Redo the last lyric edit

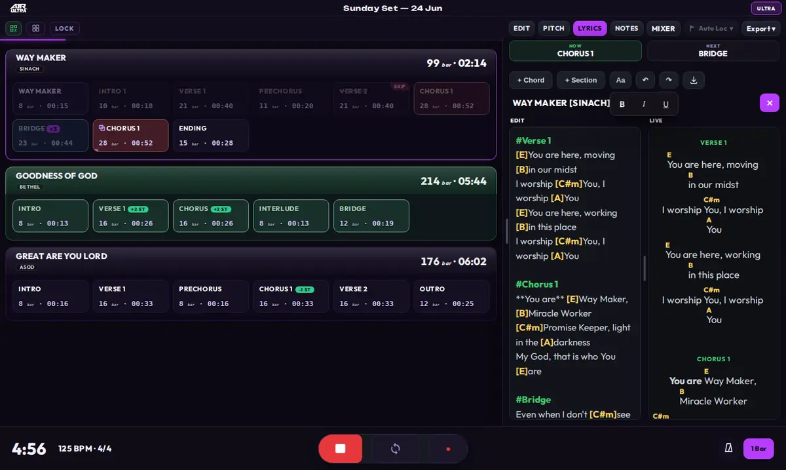[669, 80]
